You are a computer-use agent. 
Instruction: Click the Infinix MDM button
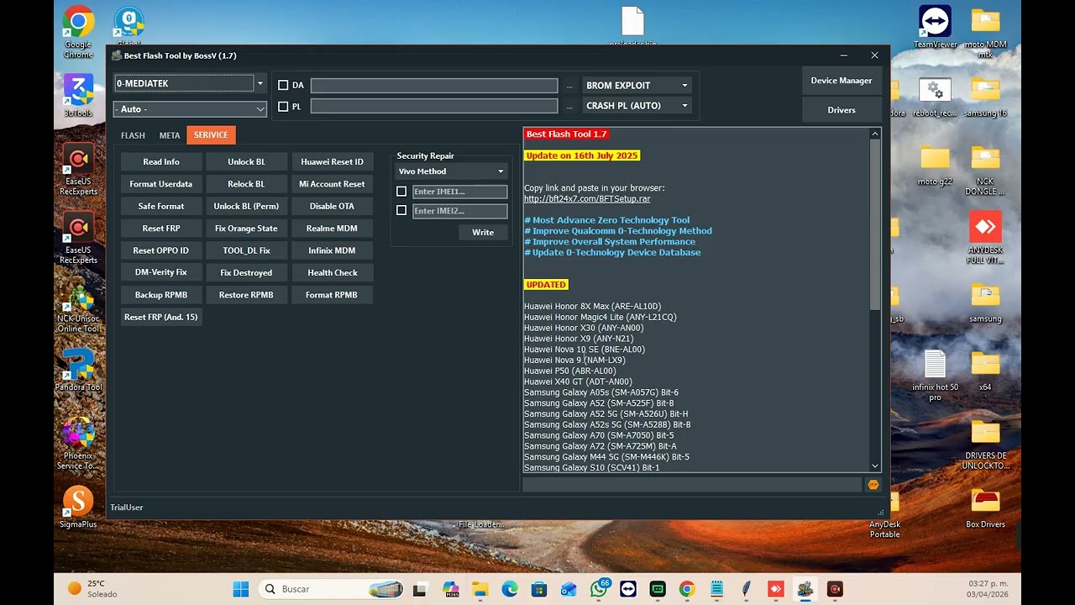pyautogui.click(x=333, y=250)
